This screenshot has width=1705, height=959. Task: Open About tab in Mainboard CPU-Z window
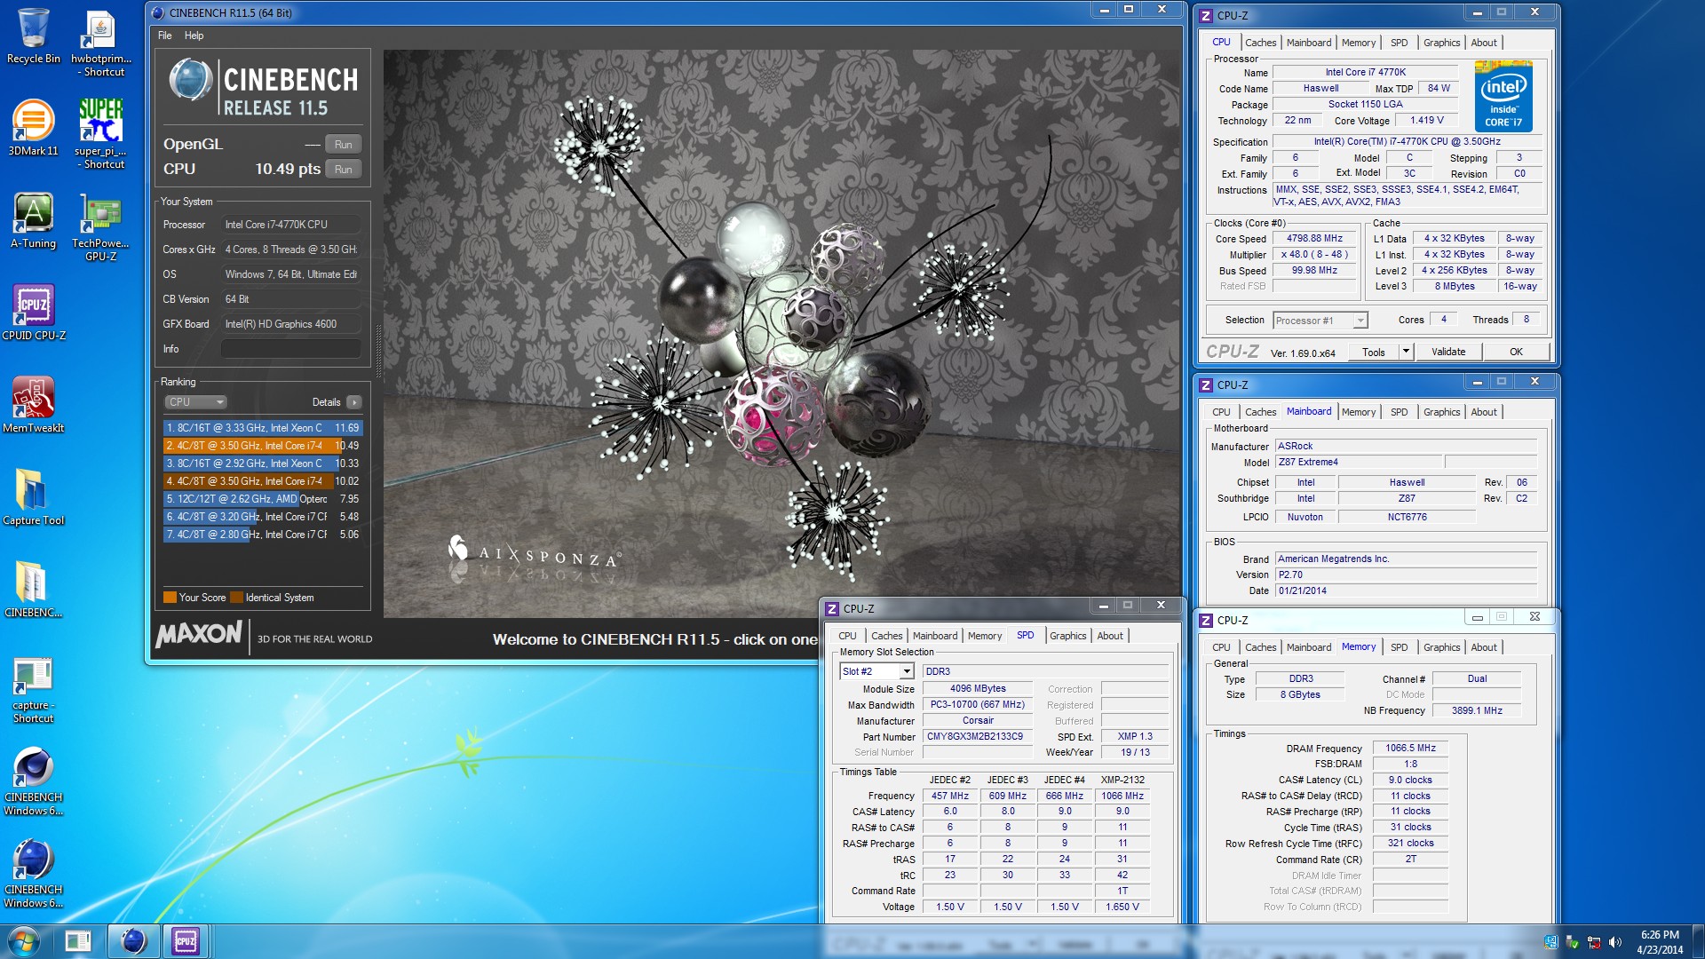pyautogui.click(x=1484, y=412)
